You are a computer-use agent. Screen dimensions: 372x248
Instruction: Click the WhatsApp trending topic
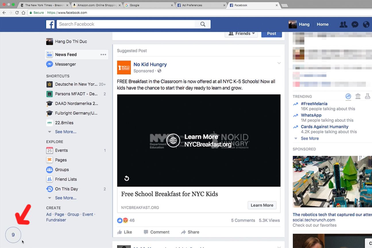click(311, 115)
